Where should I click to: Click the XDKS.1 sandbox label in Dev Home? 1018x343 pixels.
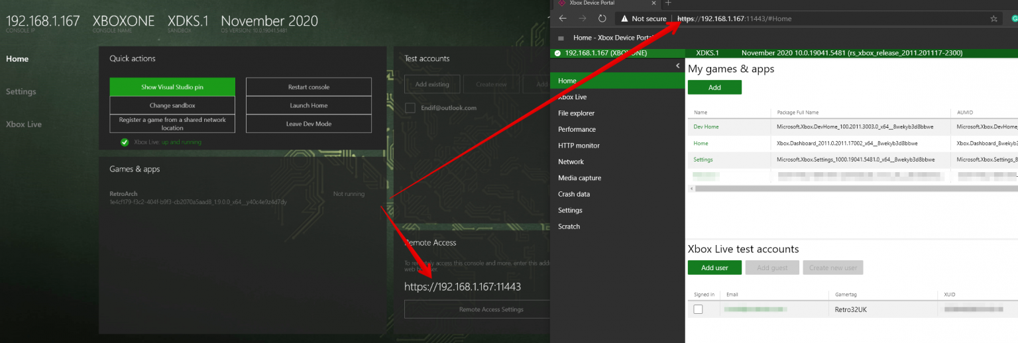[188, 21]
